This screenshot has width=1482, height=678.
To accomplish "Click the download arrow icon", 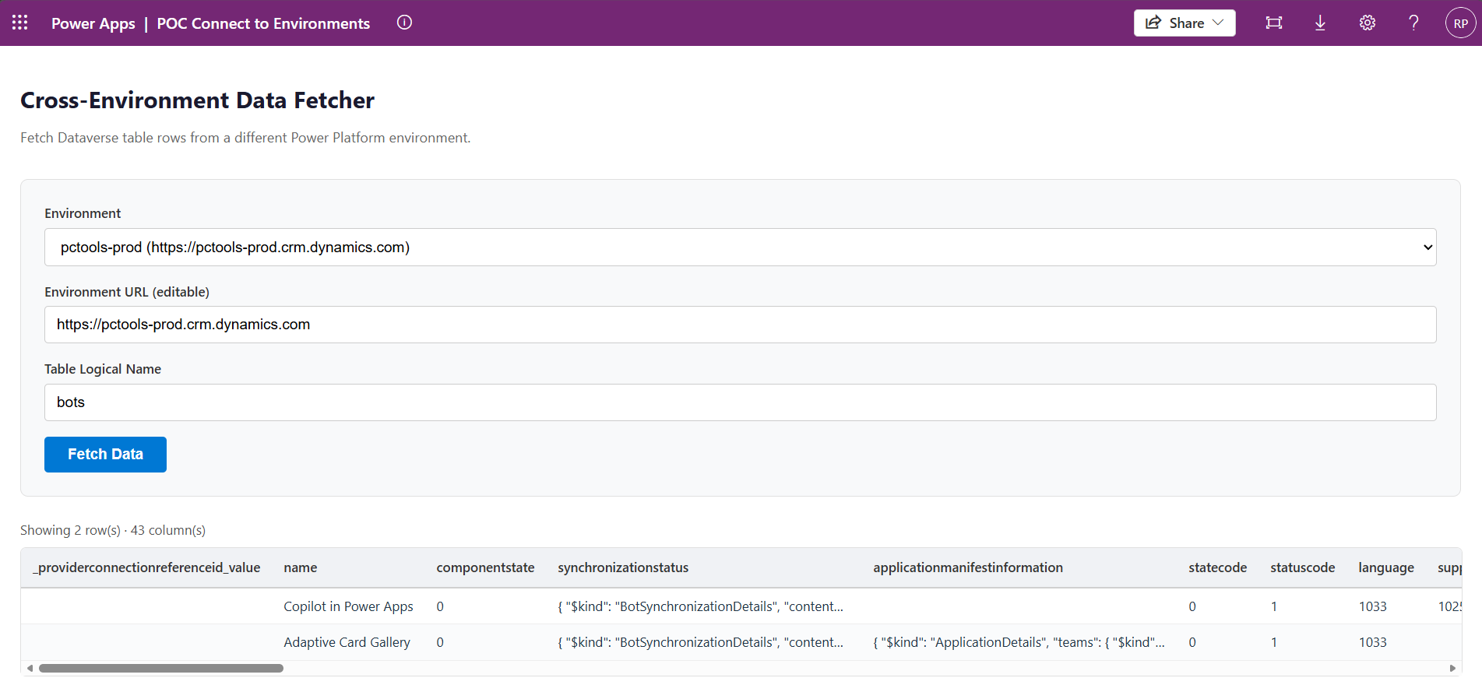I will (1320, 23).
